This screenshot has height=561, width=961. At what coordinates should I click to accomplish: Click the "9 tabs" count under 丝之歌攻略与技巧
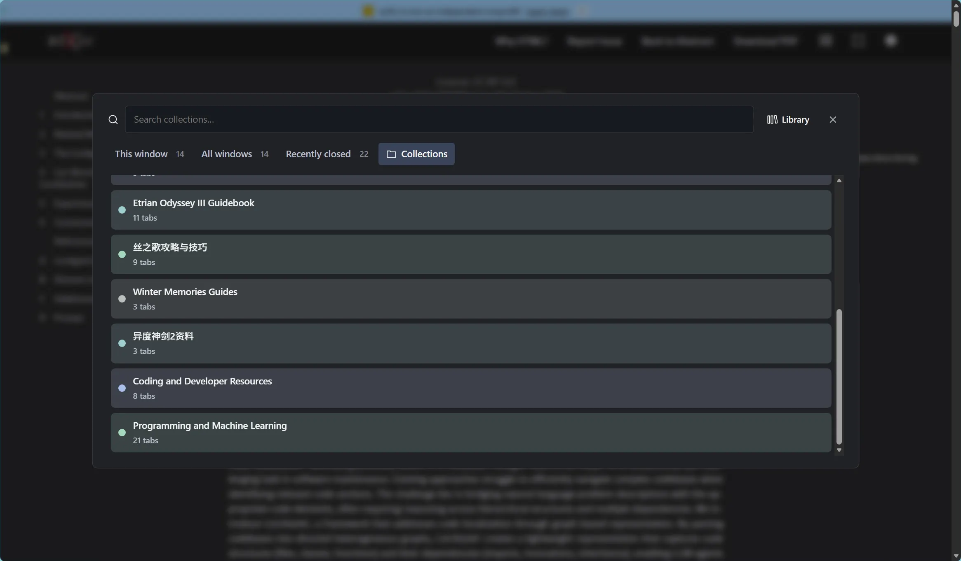point(144,262)
